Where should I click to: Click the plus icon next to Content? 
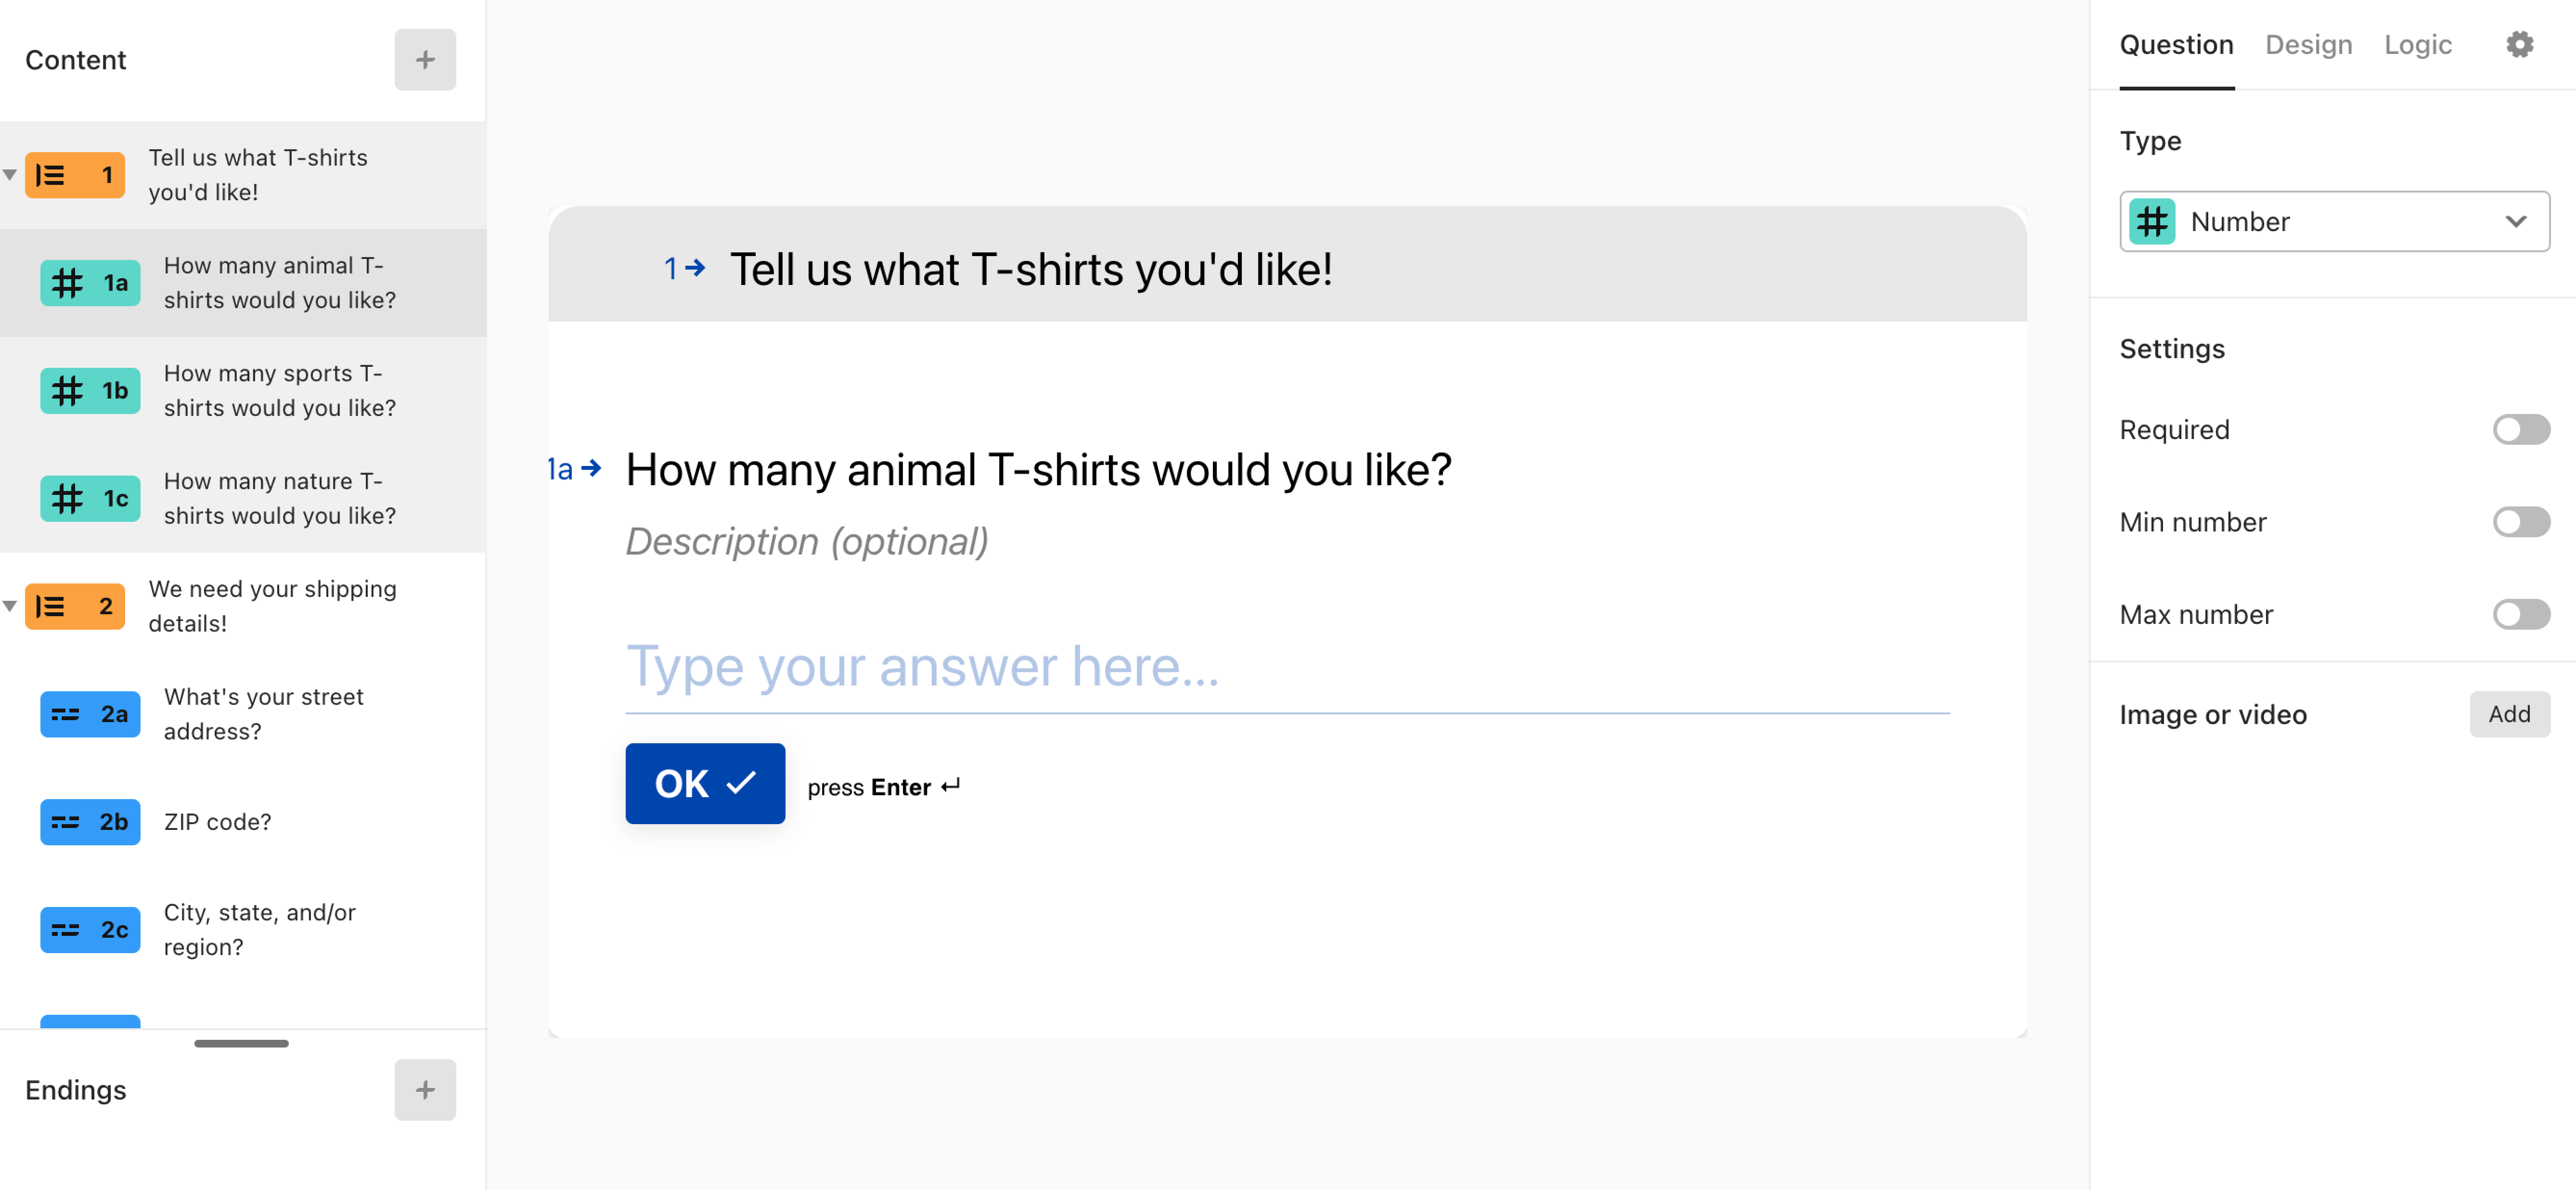click(x=425, y=60)
